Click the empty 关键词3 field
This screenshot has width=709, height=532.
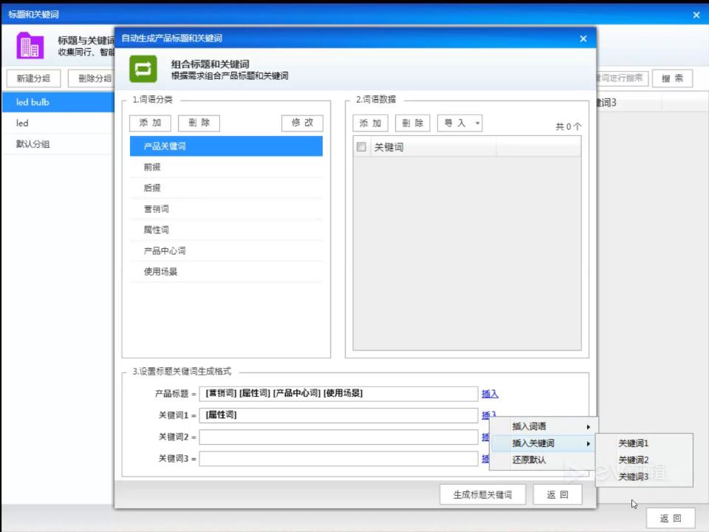point(339,459)
